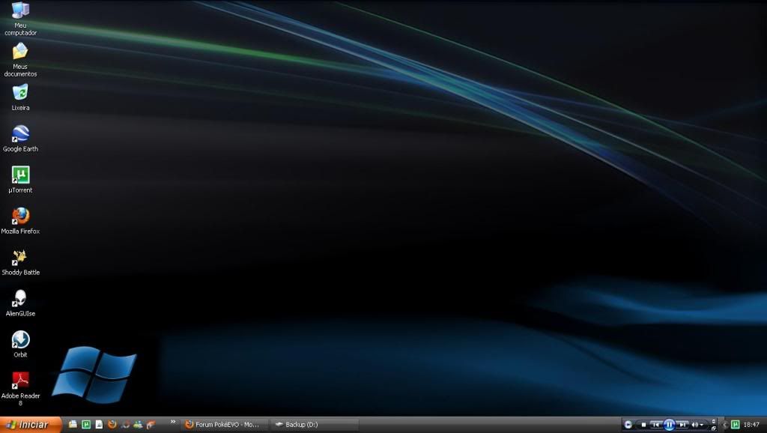Open the Iniciar start menu

(x=28, y=425)
